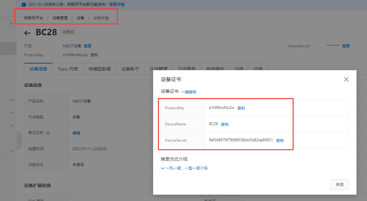The width and height of the screenshot is (367, 201).
Task: Copy the DeviceSecret using its 复制 link
Action: [x=280, y=140]
